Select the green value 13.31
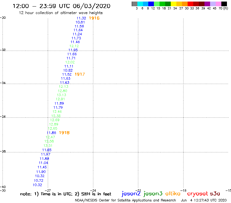The image size is (231, 203). click(48, 146)
